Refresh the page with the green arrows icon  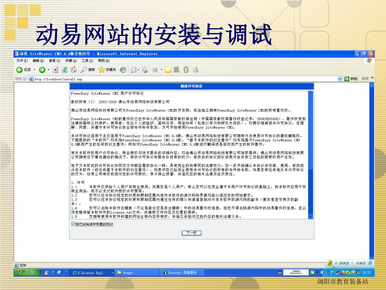(x=64, y=70)
